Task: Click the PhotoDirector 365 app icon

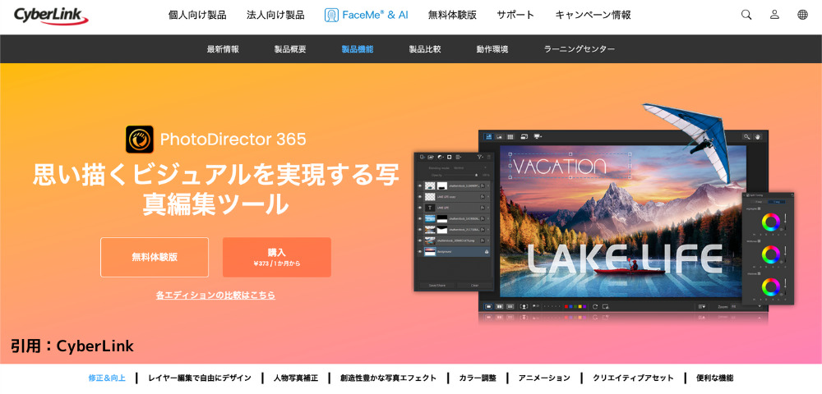Action: pos(140,140)
